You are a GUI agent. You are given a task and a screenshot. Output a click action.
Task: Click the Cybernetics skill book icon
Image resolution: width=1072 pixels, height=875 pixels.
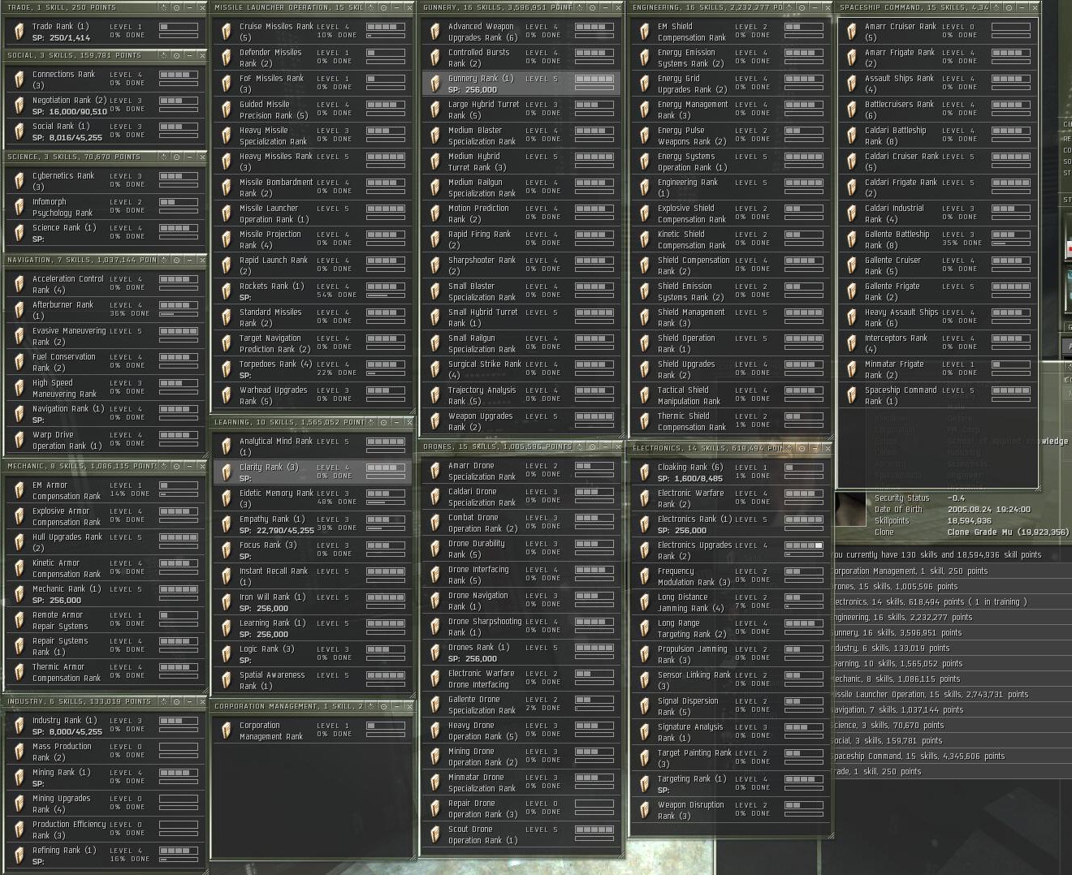point(19,181)
